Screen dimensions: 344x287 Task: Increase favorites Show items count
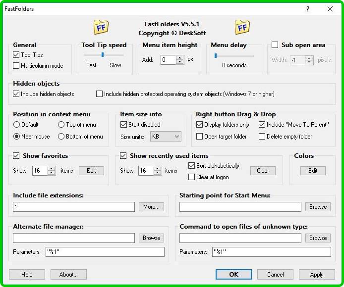tap(52, 169)
